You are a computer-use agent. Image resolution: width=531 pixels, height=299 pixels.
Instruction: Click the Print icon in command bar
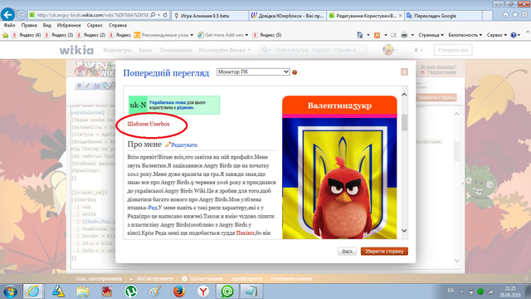[x=404, y=35]
